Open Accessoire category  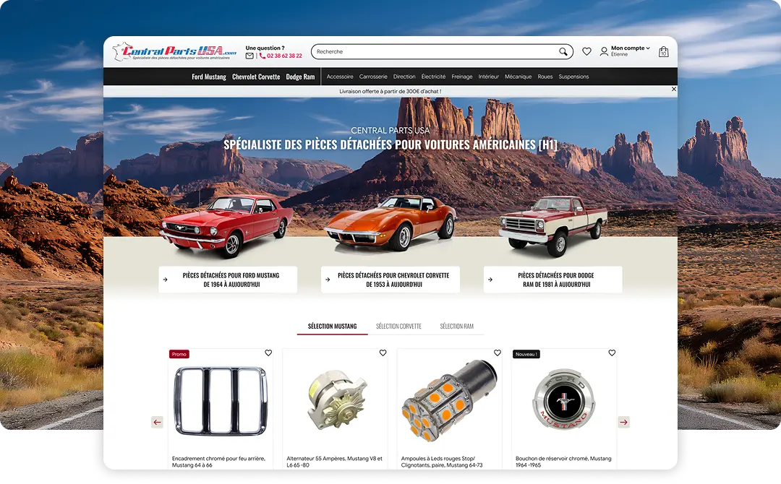[x=340, y=77]
